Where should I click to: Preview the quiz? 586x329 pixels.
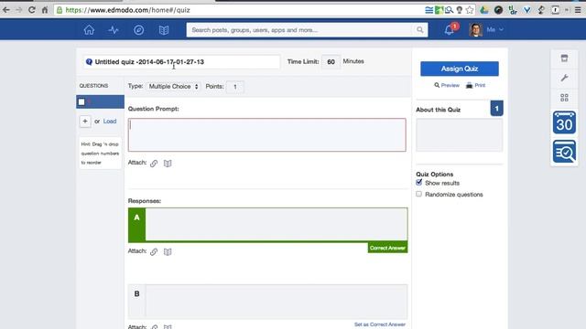pos(447,85)
